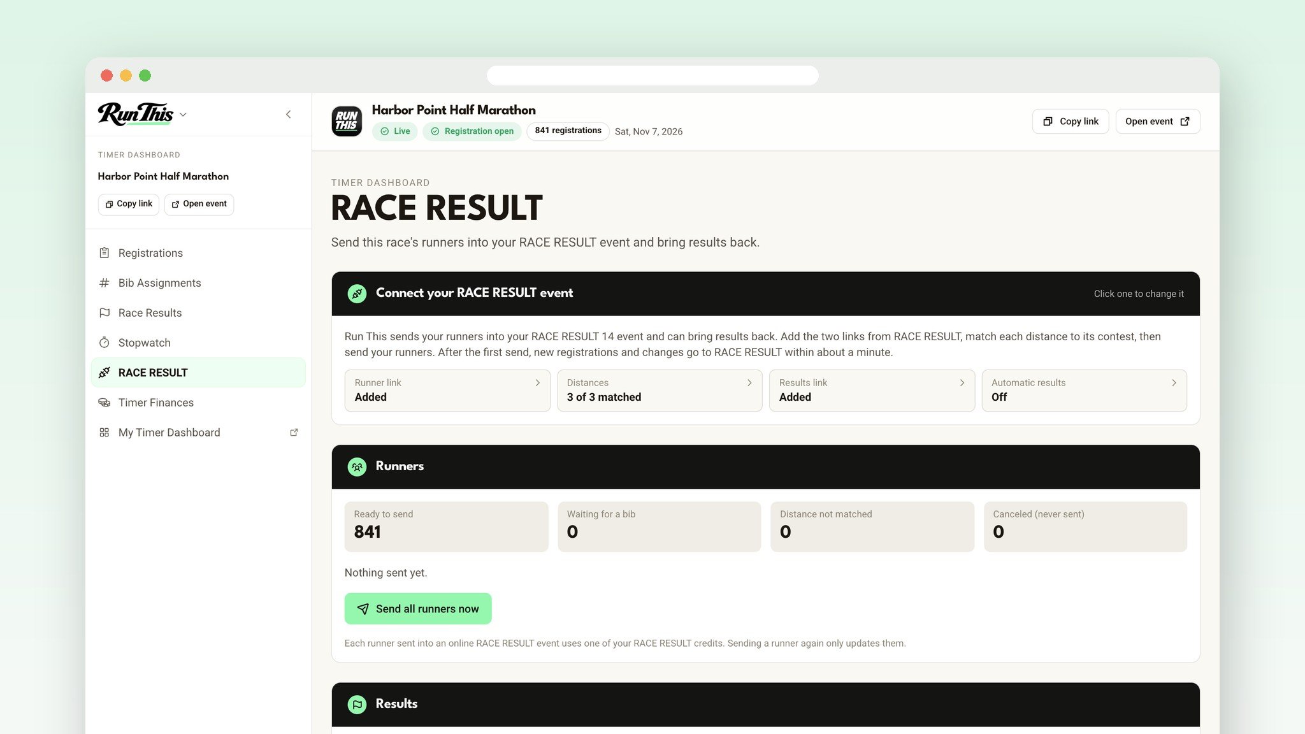Viewport: 1305px width, 734px height.
Task: Click the hash icon beside Bib Assignments
Action: click(x=105, y=283)
